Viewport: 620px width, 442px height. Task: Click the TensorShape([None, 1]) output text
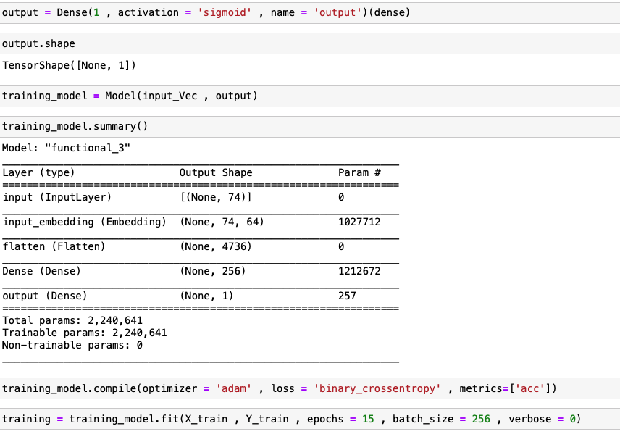point(70,65)
